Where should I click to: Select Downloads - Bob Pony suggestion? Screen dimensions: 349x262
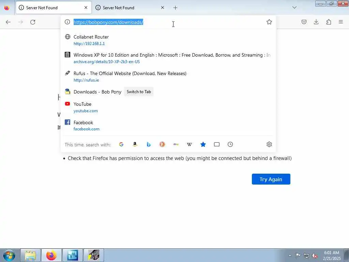coord(168,92)
